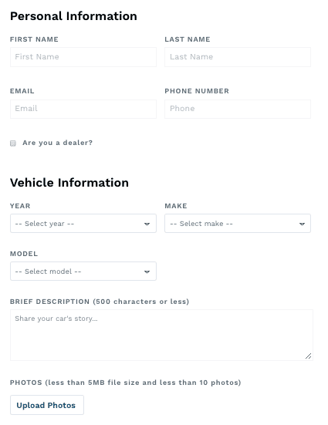The image size is (328, 425).
Task: Focus the Last Name input box
Action: click(x=238, y=57)
